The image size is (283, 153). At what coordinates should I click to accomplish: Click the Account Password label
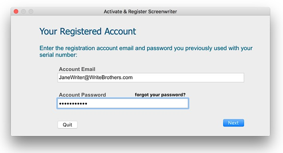click(83, 95)
